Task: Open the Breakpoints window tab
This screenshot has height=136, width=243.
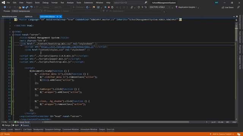Action: [38, 130]
